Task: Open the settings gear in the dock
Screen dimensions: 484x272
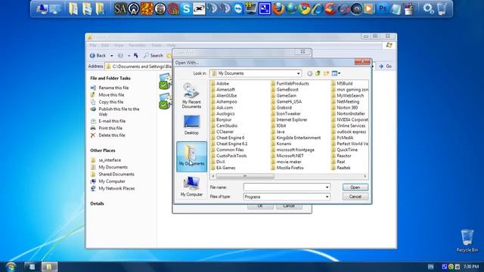Action: [428, 8]
